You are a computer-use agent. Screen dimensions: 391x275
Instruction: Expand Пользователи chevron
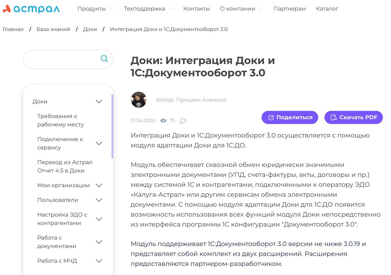(x=99, y=200)
